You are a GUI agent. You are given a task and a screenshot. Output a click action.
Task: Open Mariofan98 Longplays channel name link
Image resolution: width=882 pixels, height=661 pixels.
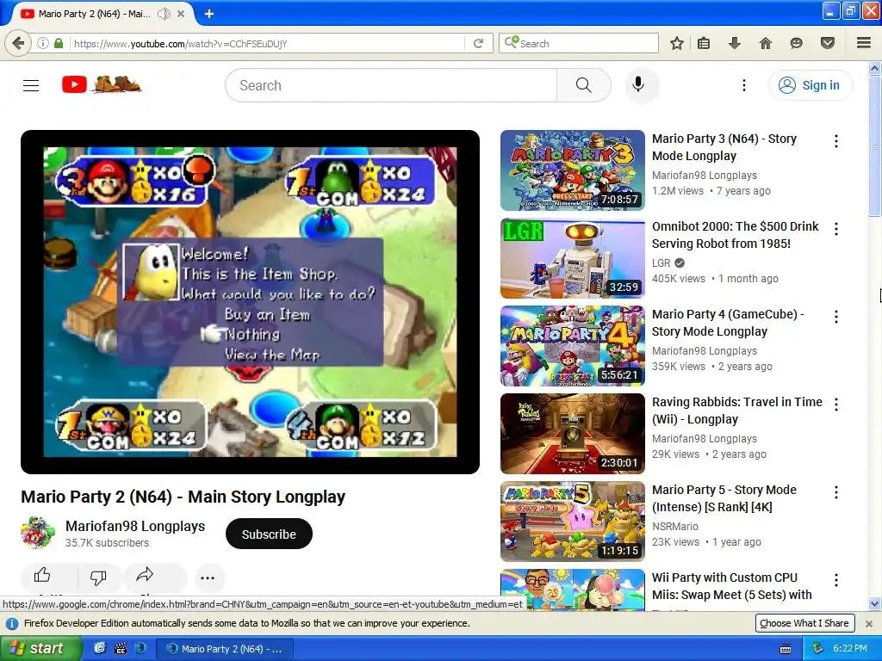[135, 526]
